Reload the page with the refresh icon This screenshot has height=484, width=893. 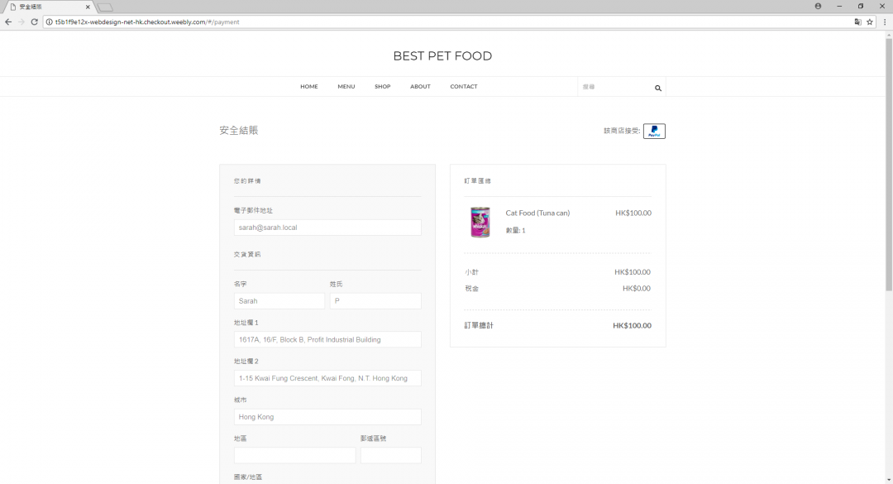[x=33, y=22]
